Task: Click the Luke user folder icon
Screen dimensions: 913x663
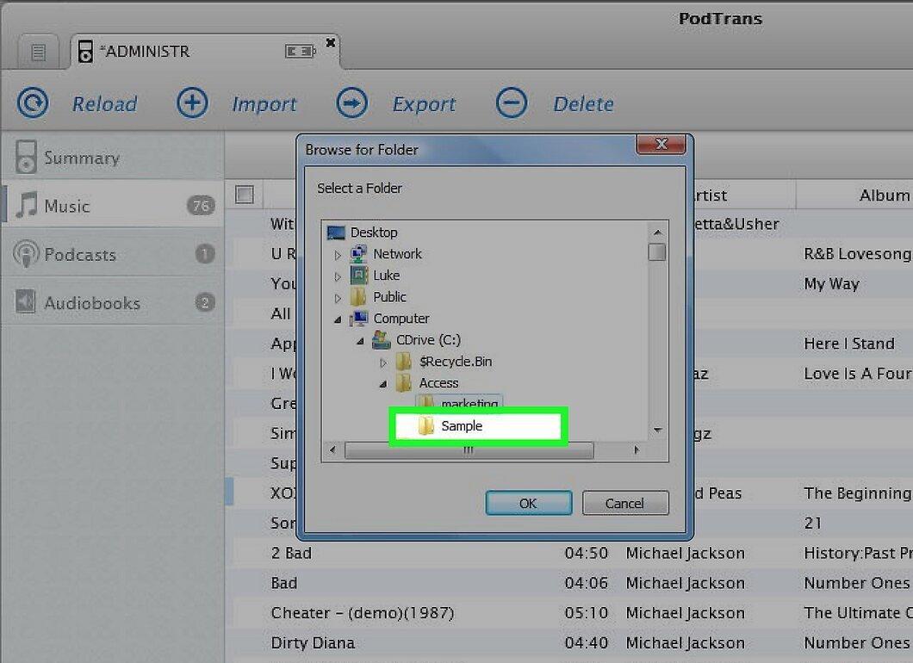Action: (x=358, y=276)
